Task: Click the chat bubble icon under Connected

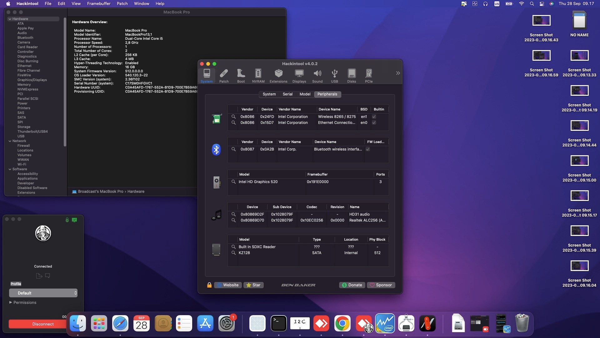Action: 47,276
